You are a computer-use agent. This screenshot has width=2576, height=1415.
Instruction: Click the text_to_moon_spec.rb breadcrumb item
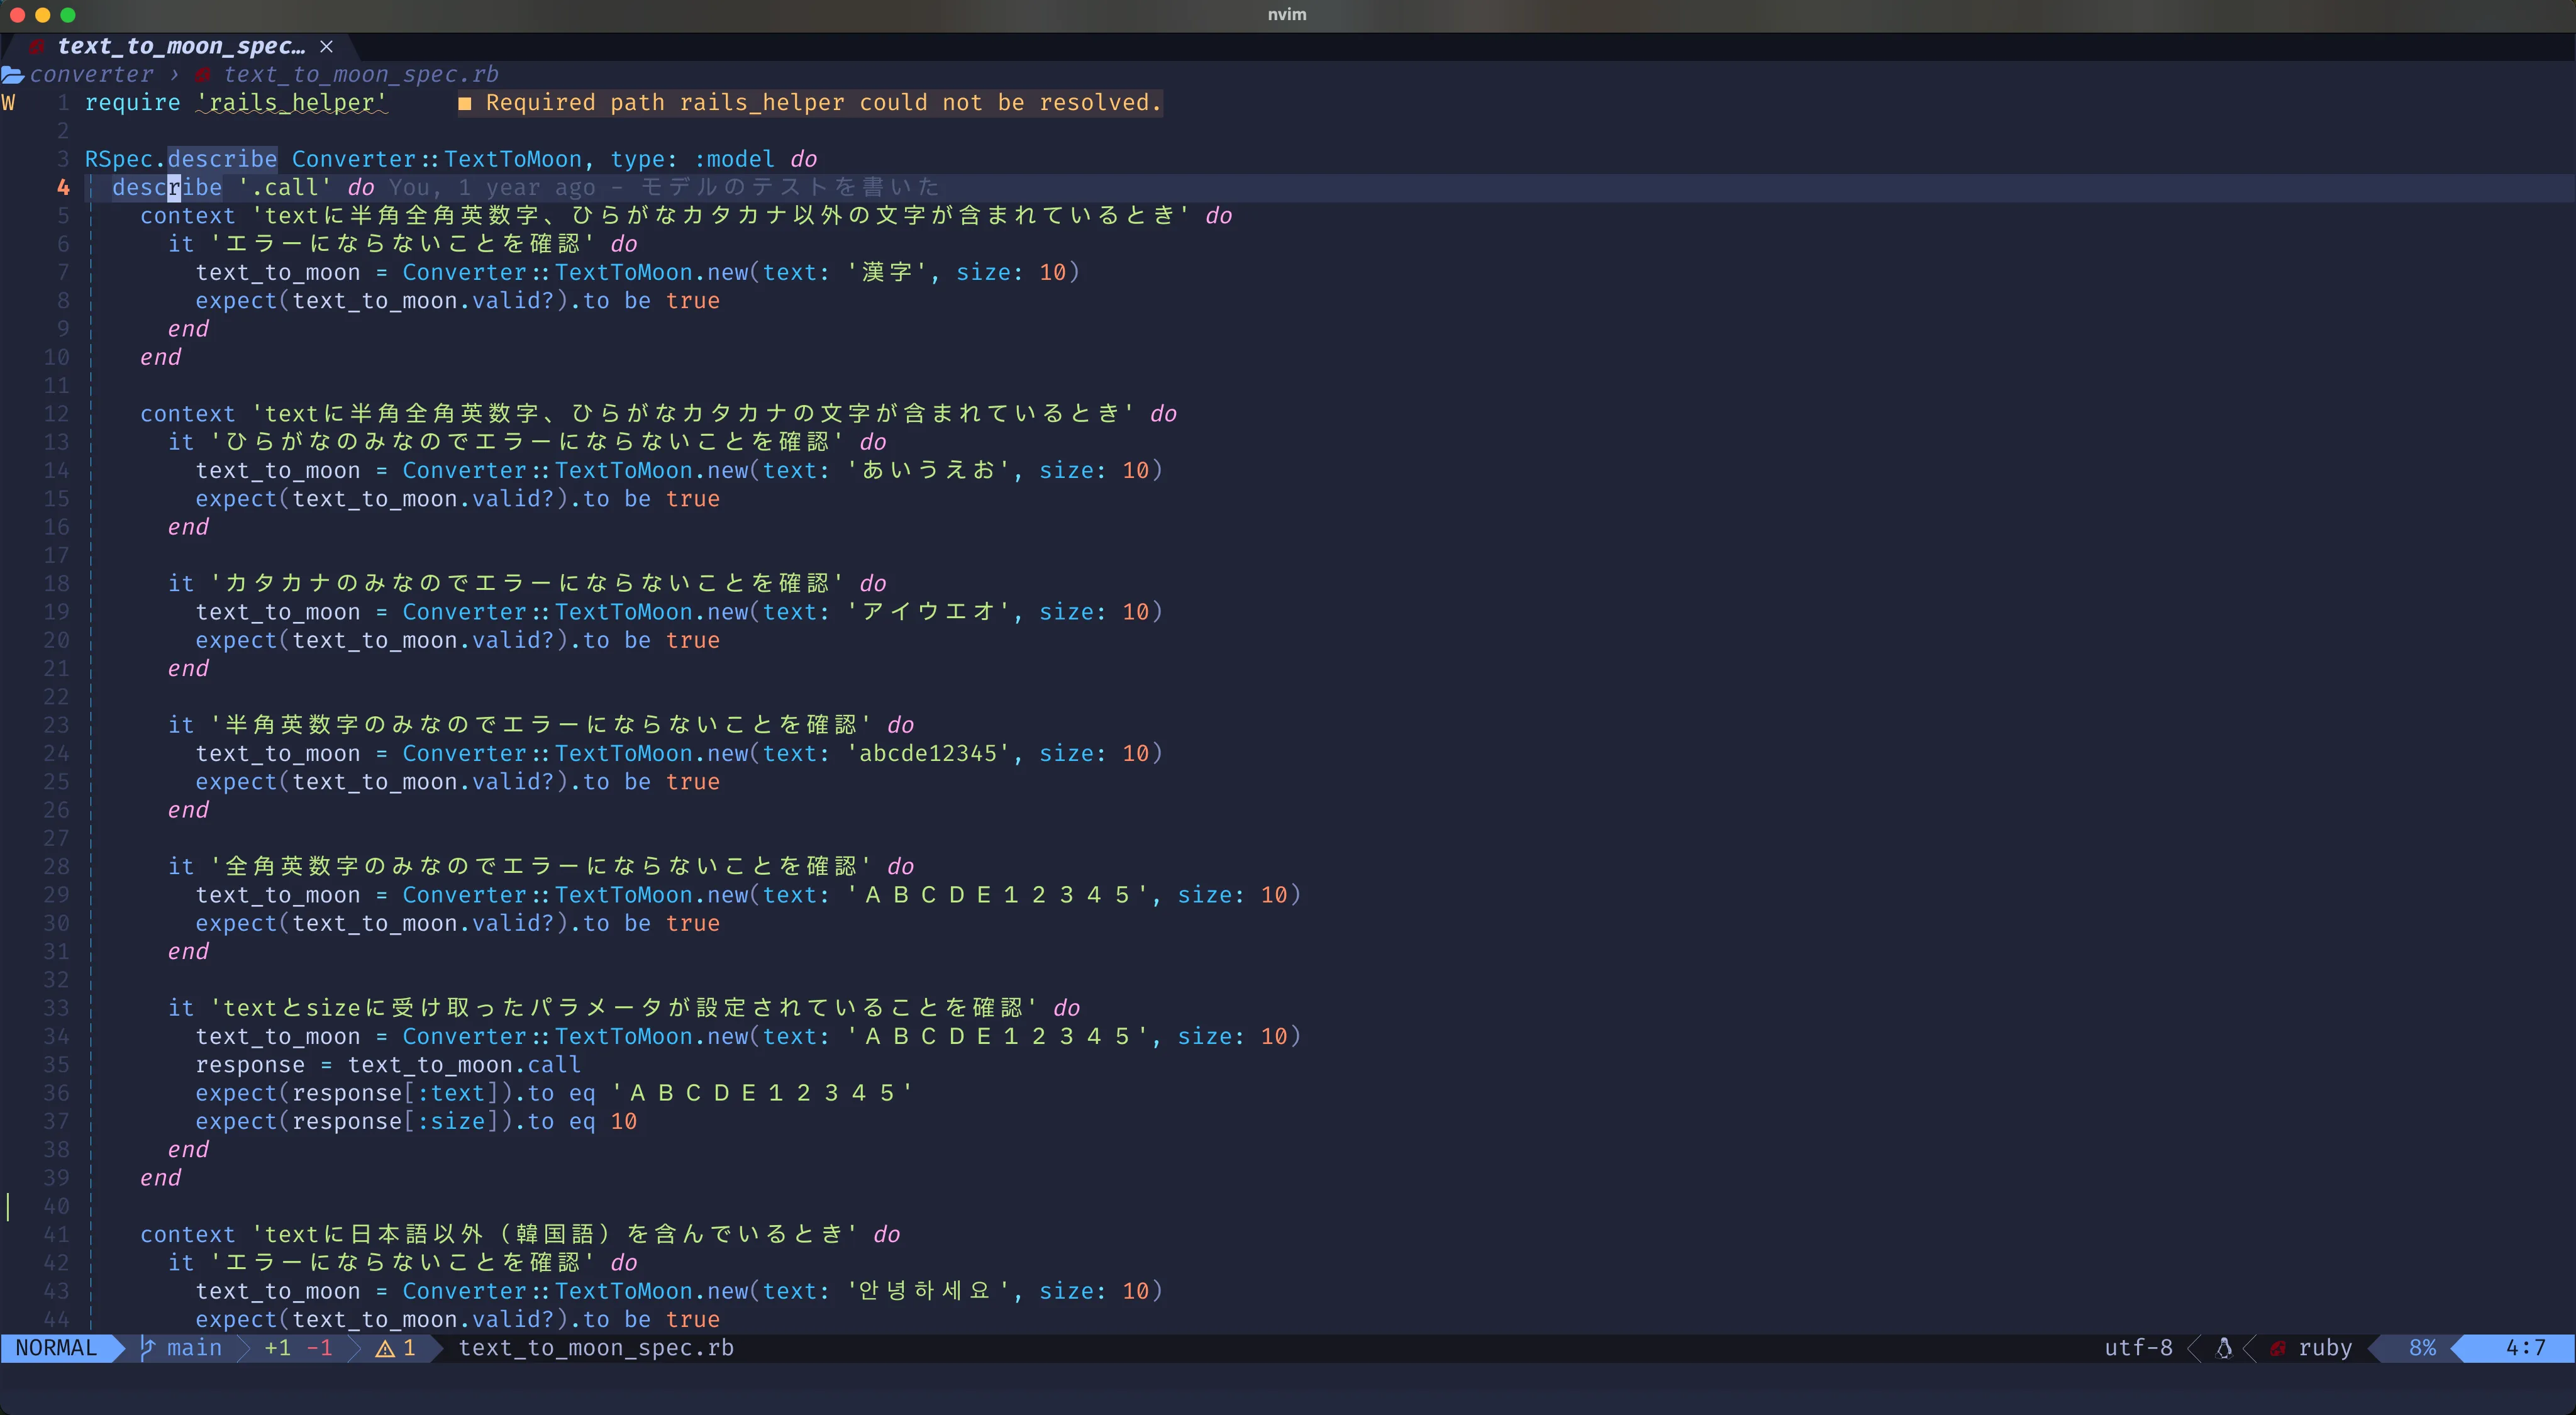[360, 75]
